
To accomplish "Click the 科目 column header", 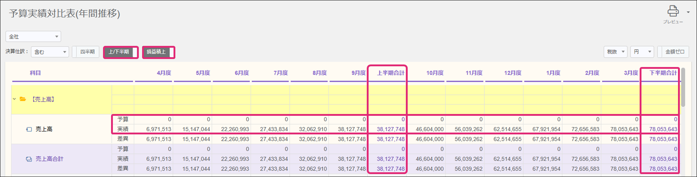I will [35, 73].
